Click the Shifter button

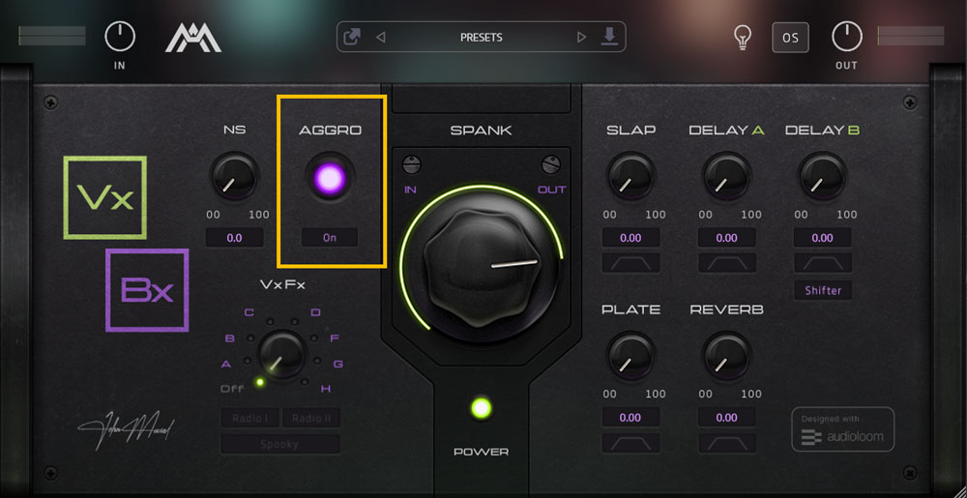coord(823,290)
